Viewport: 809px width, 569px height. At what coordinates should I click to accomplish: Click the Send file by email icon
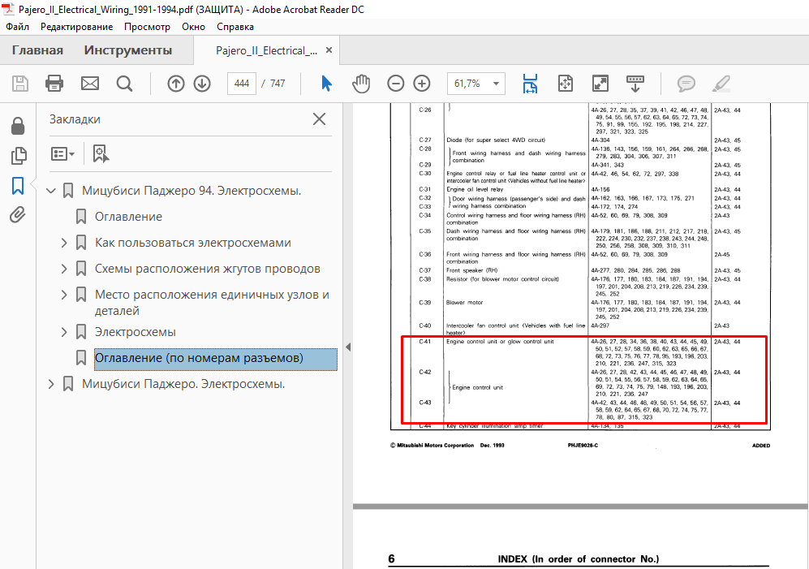point(89,83)
